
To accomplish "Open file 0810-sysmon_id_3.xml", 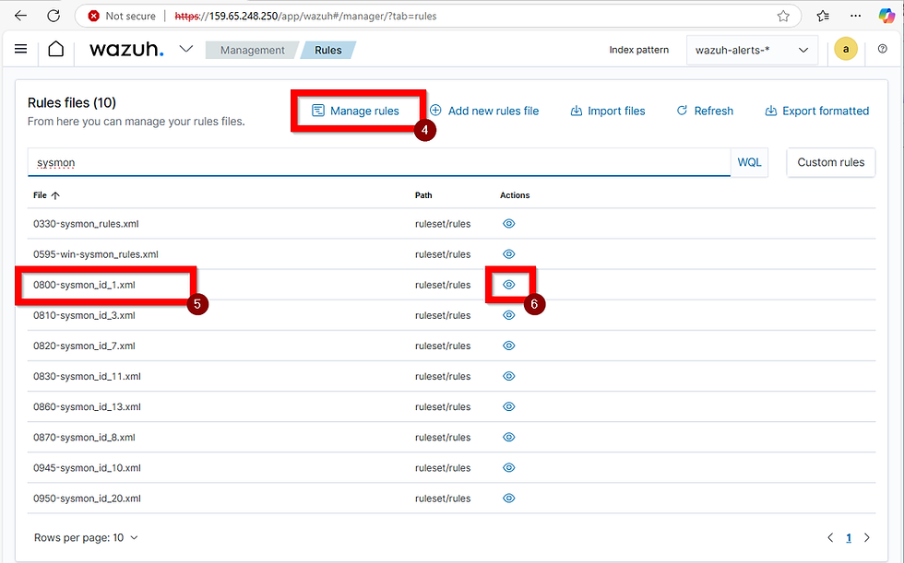I will coord(84,315).
